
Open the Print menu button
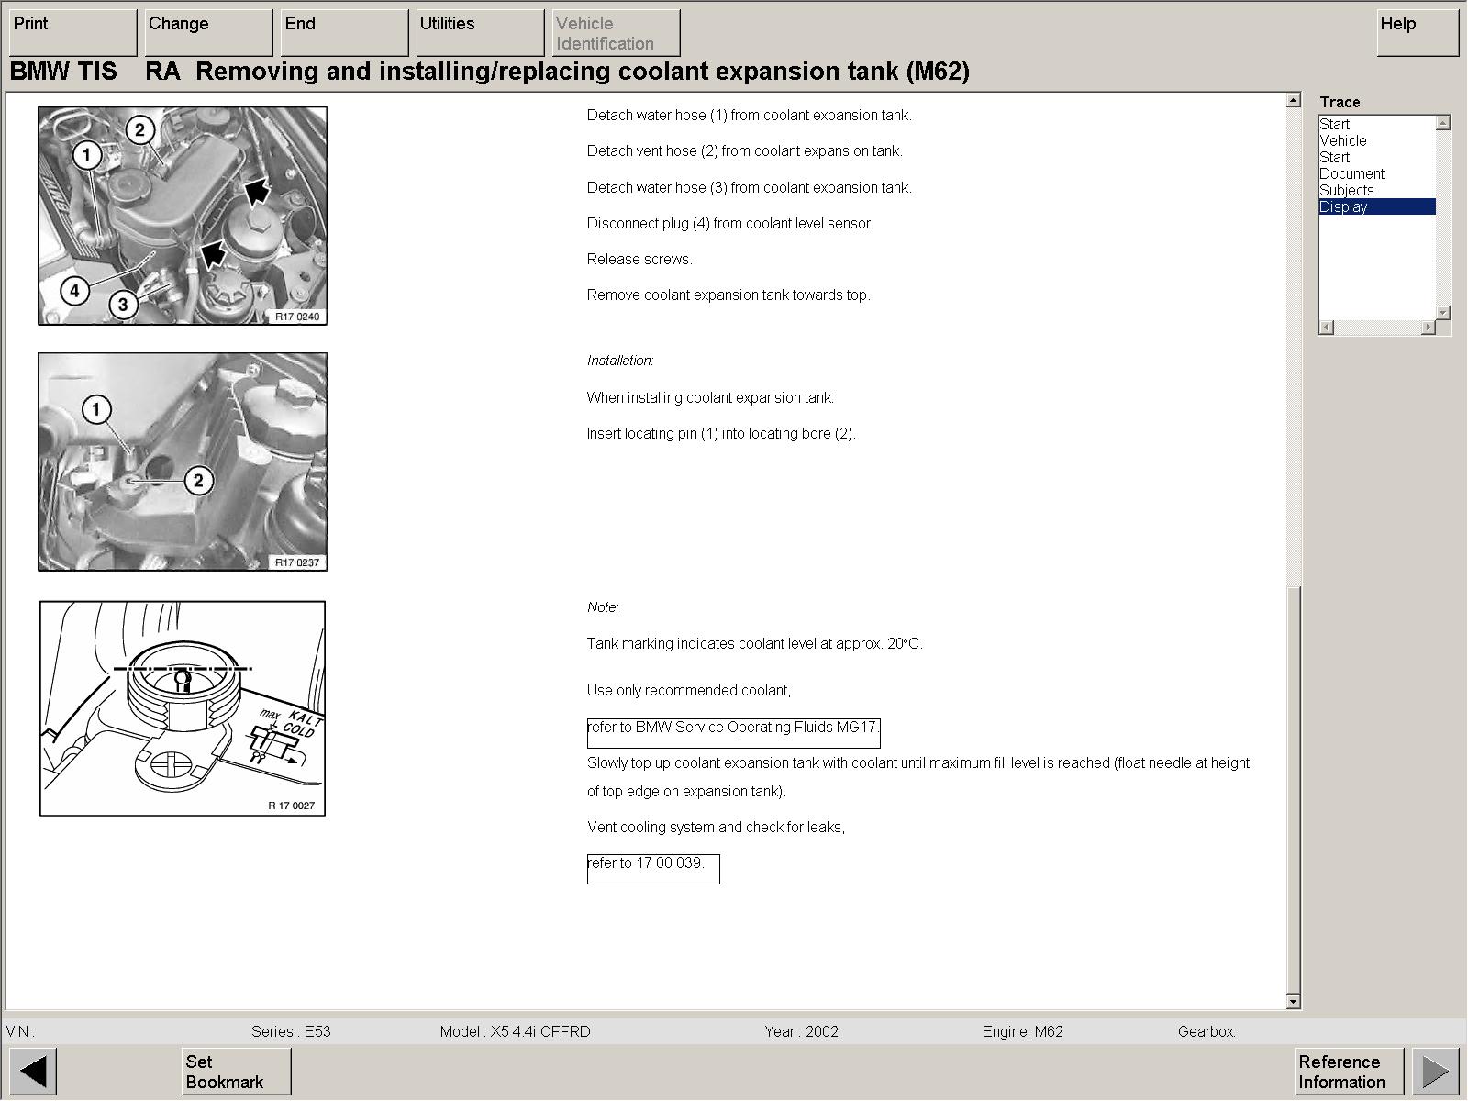click(x=72, y=33)
